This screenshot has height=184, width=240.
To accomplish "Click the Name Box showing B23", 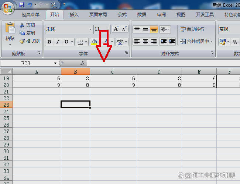I will click(26, 63).
